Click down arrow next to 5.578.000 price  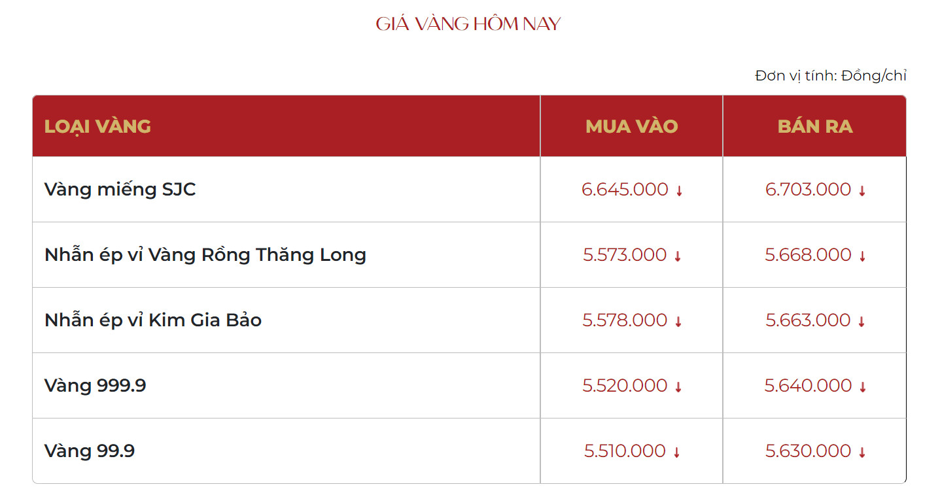(678, 322)
